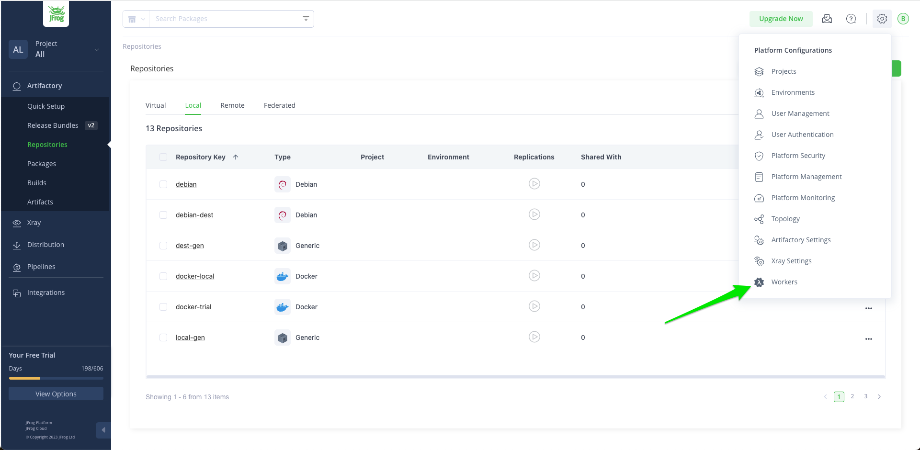Collapse the sidebar with arrow button
Viewport: 920px width, 450px height.
[x=103, y=430]
